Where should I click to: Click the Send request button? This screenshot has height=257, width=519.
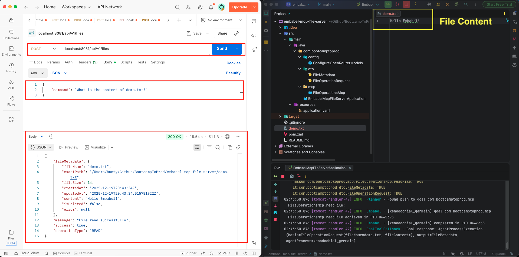pyautogui.click(x=222, y=49)
